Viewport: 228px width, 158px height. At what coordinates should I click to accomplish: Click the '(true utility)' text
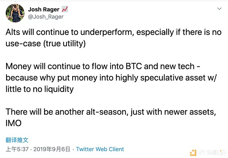pyautogui.click(x=65, y=44)
